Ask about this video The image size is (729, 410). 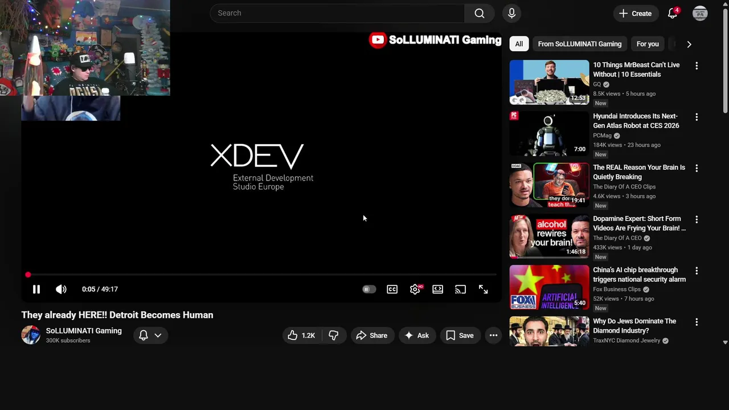(x=417, y=335)
